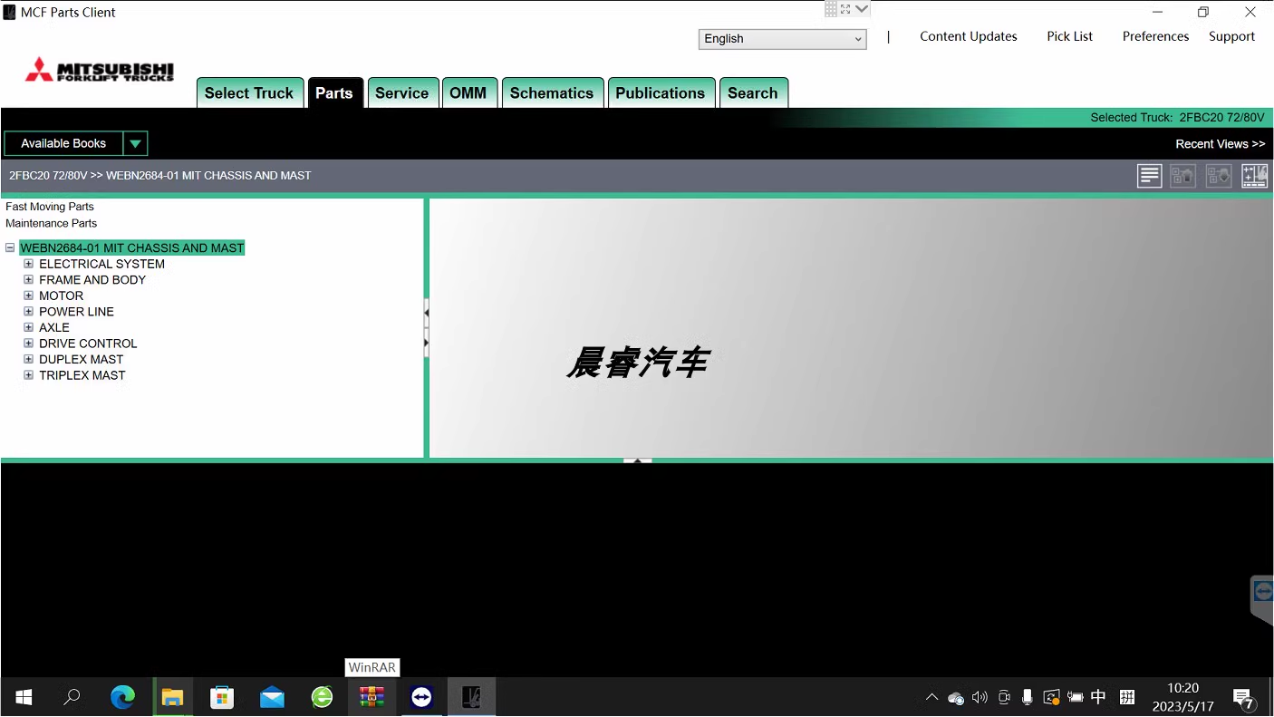This screenshot has width=1274, height=717.
Task: Click the 拼 pinyin IME tray icon
Action: pos(1127,697)
